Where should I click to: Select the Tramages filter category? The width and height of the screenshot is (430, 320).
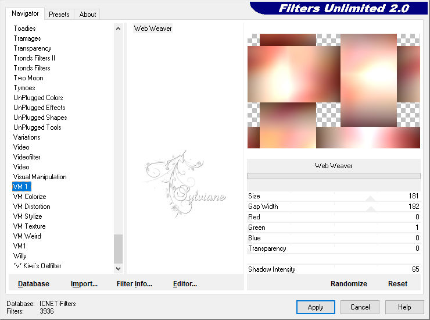[27, 38]
